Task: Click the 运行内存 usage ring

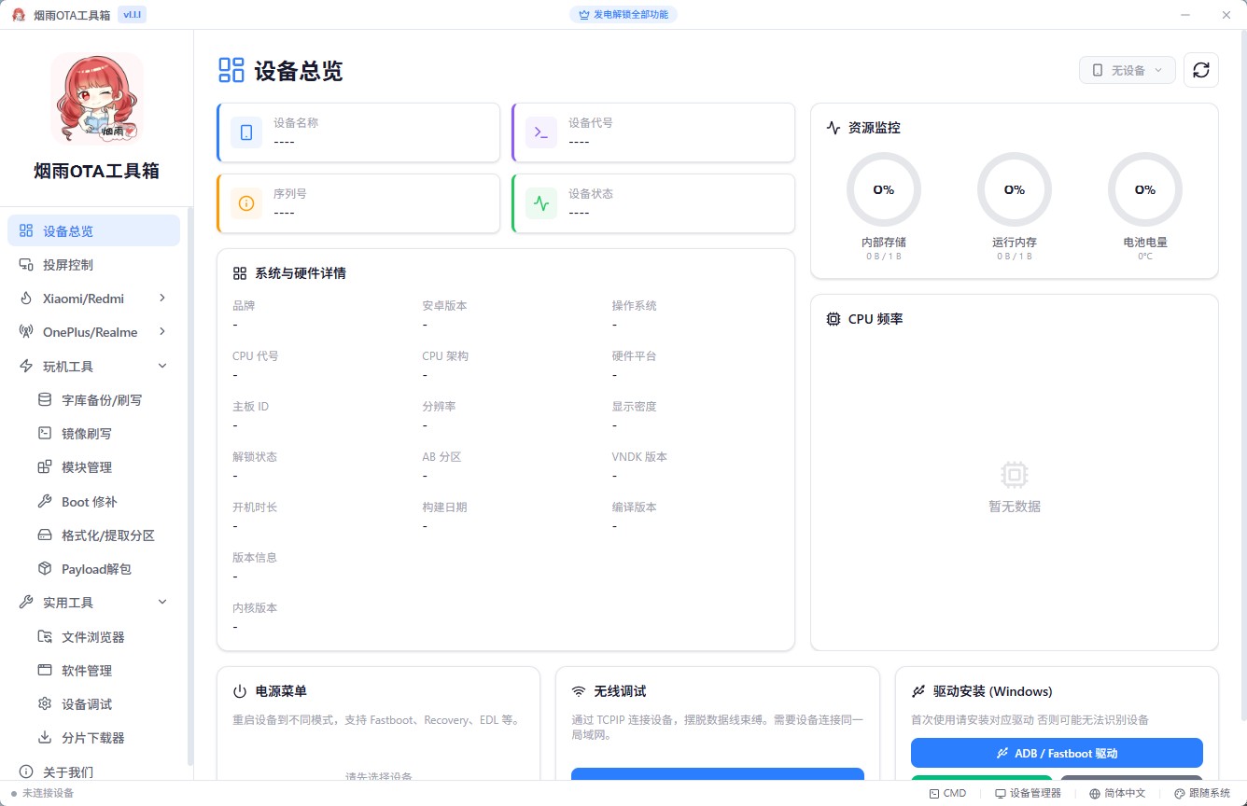Action: (x=1015, y=189)
